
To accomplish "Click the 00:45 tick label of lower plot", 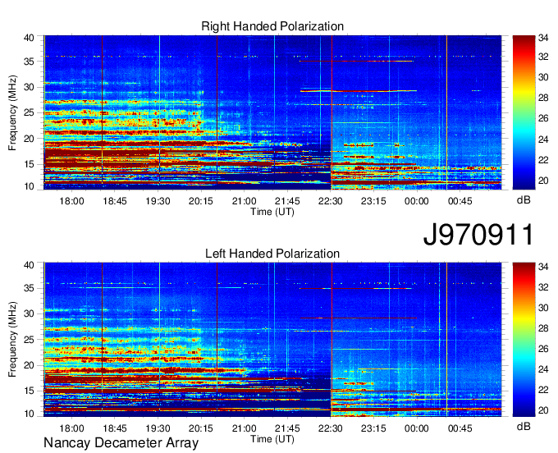I will (460, 428).
